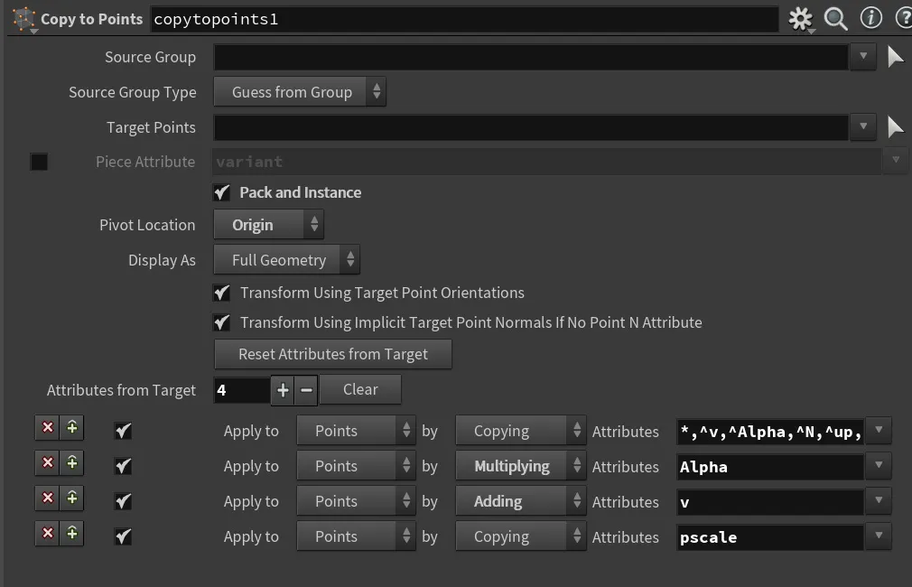This screenshot has height=587, width=912.
Task: Disable the Alpha row checkbox
Action: [x=123, y=466]
